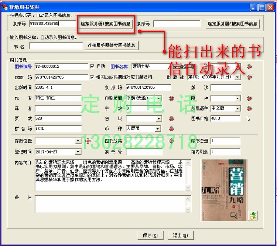277x246 pixels.
Task: Click 内容简介 scrollbar up arrow
Action: pos(188,163)
